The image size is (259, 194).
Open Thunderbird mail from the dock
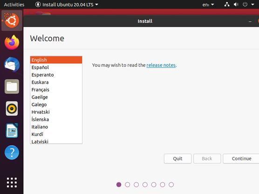12,64
